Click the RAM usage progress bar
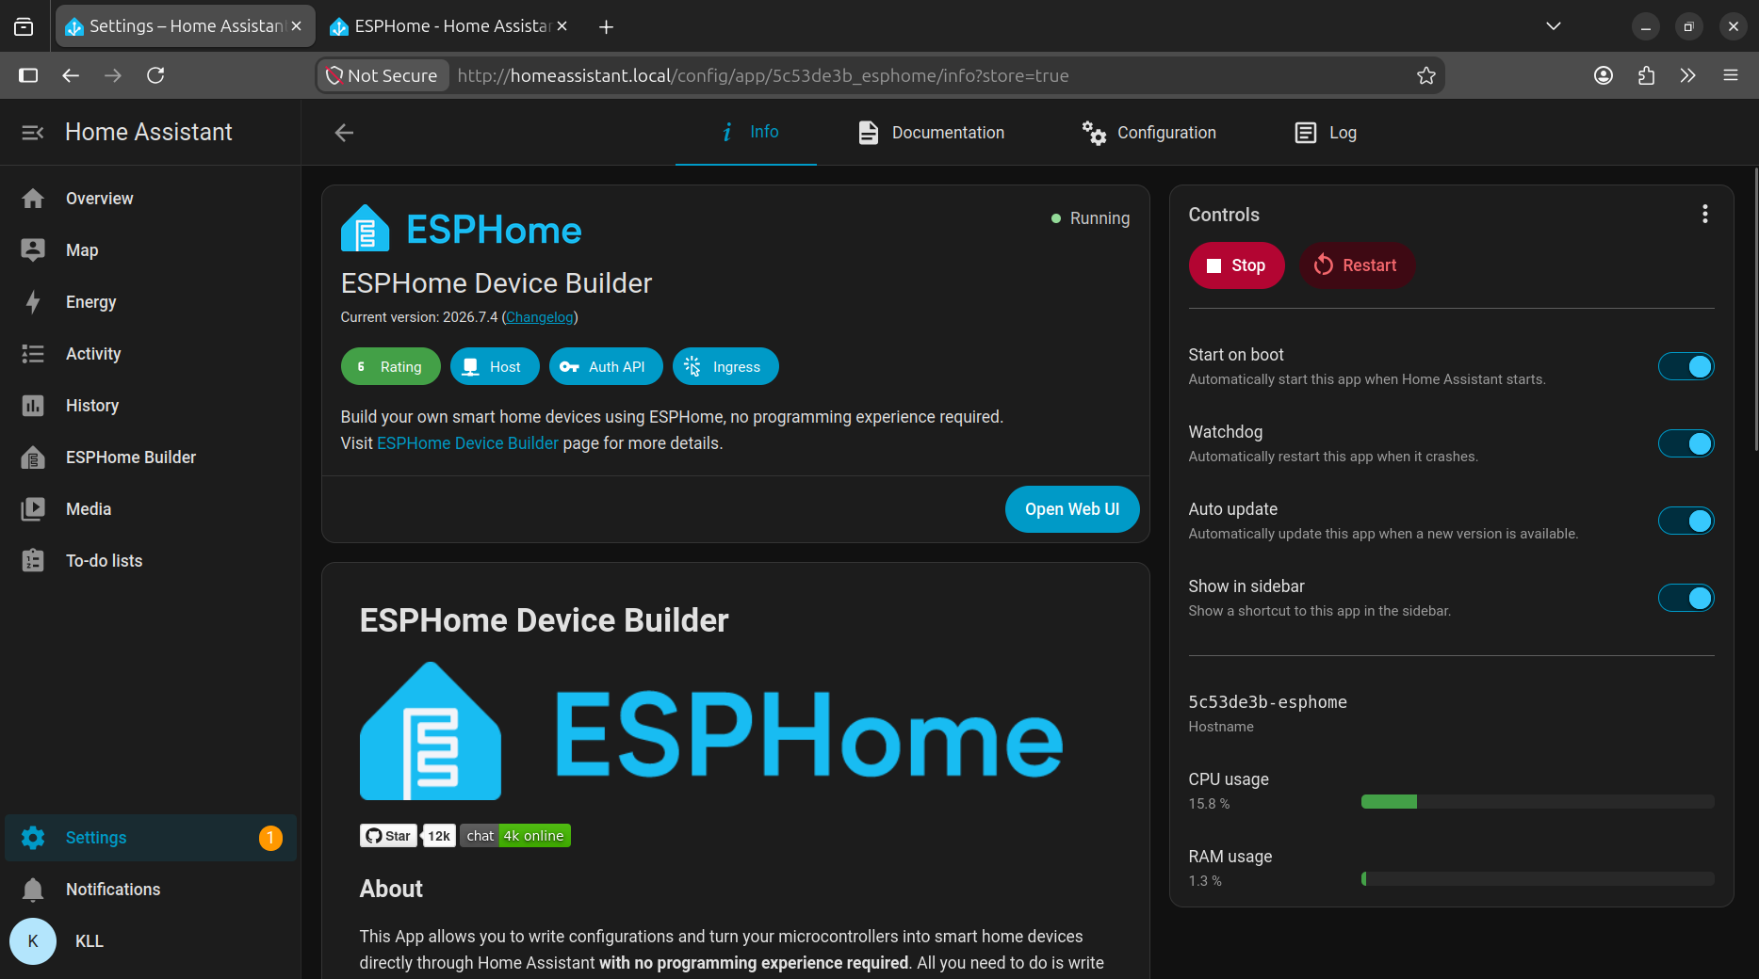The width and height of the screenshot is (1759, 979). [x=1538, y=879]
